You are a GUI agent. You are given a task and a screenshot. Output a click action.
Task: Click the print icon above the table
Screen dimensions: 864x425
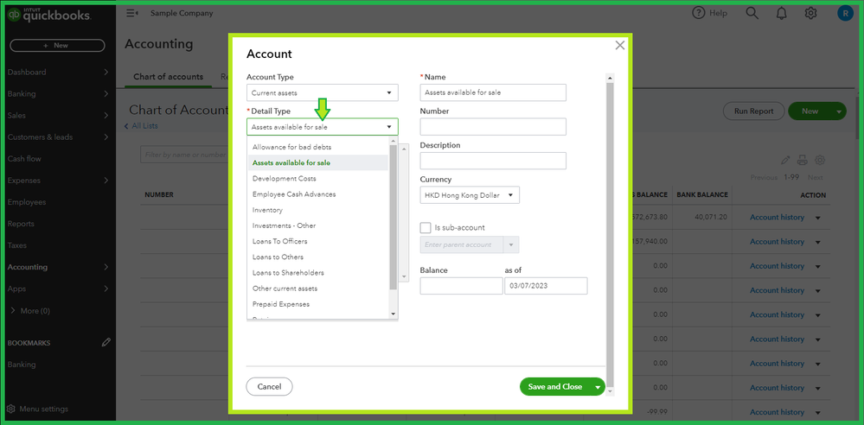[803, 160]
